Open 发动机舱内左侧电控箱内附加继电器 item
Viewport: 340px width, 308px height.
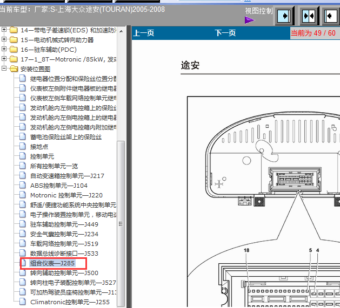coord(73,127)
